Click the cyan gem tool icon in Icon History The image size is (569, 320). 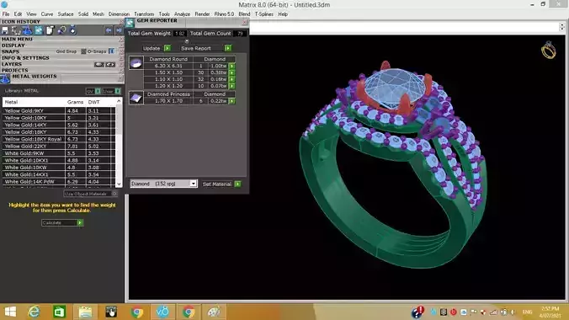pyautogui.click(x=39, y=30)
